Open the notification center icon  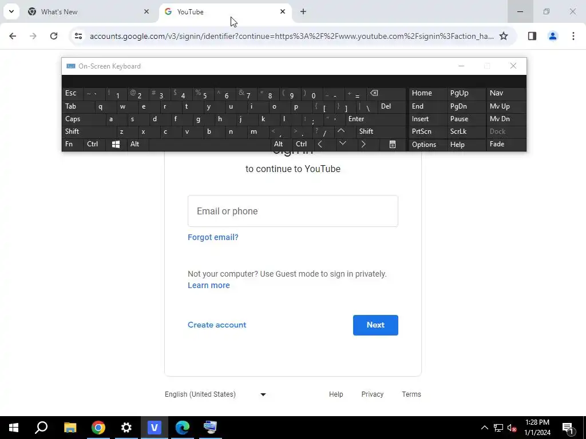[x=568, y=428]
